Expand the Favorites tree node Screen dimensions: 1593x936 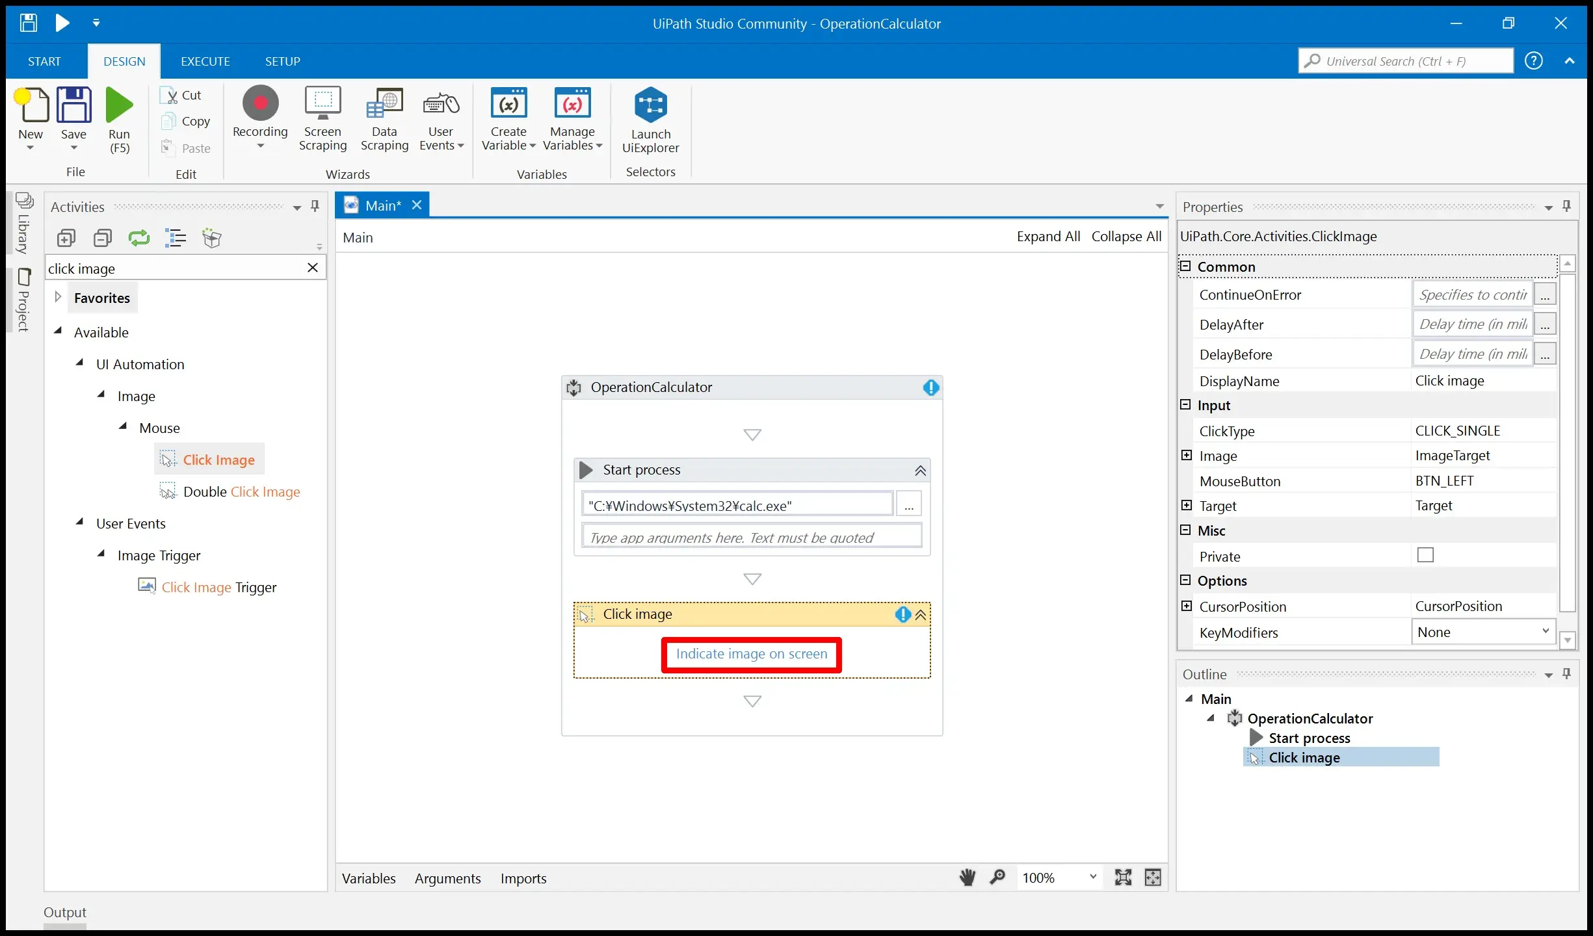(x=58, y=297)
